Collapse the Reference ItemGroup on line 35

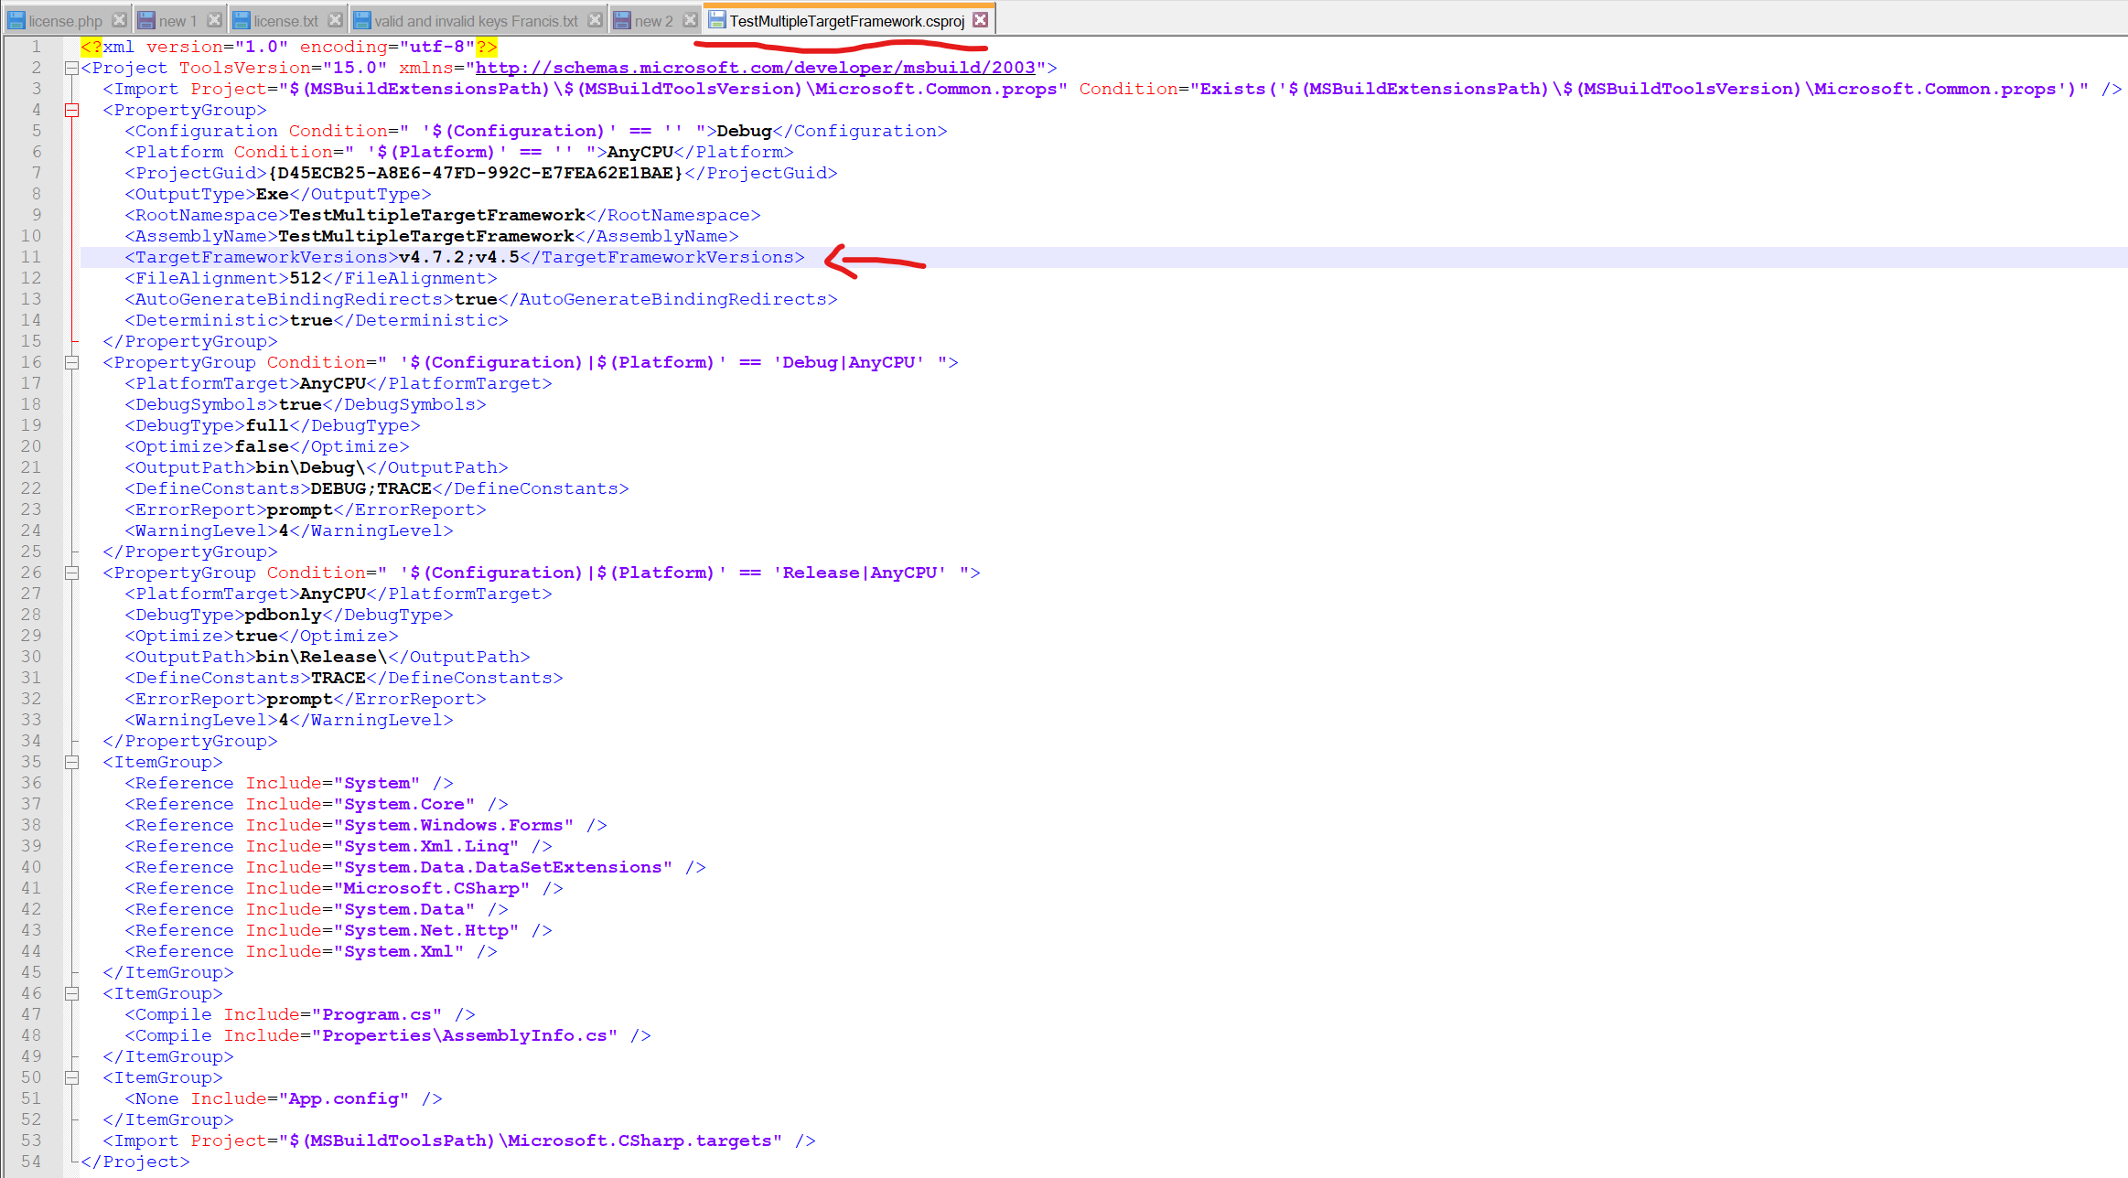(x=71, y=762)
